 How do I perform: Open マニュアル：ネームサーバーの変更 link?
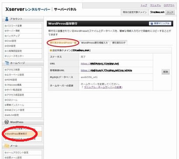103,87
